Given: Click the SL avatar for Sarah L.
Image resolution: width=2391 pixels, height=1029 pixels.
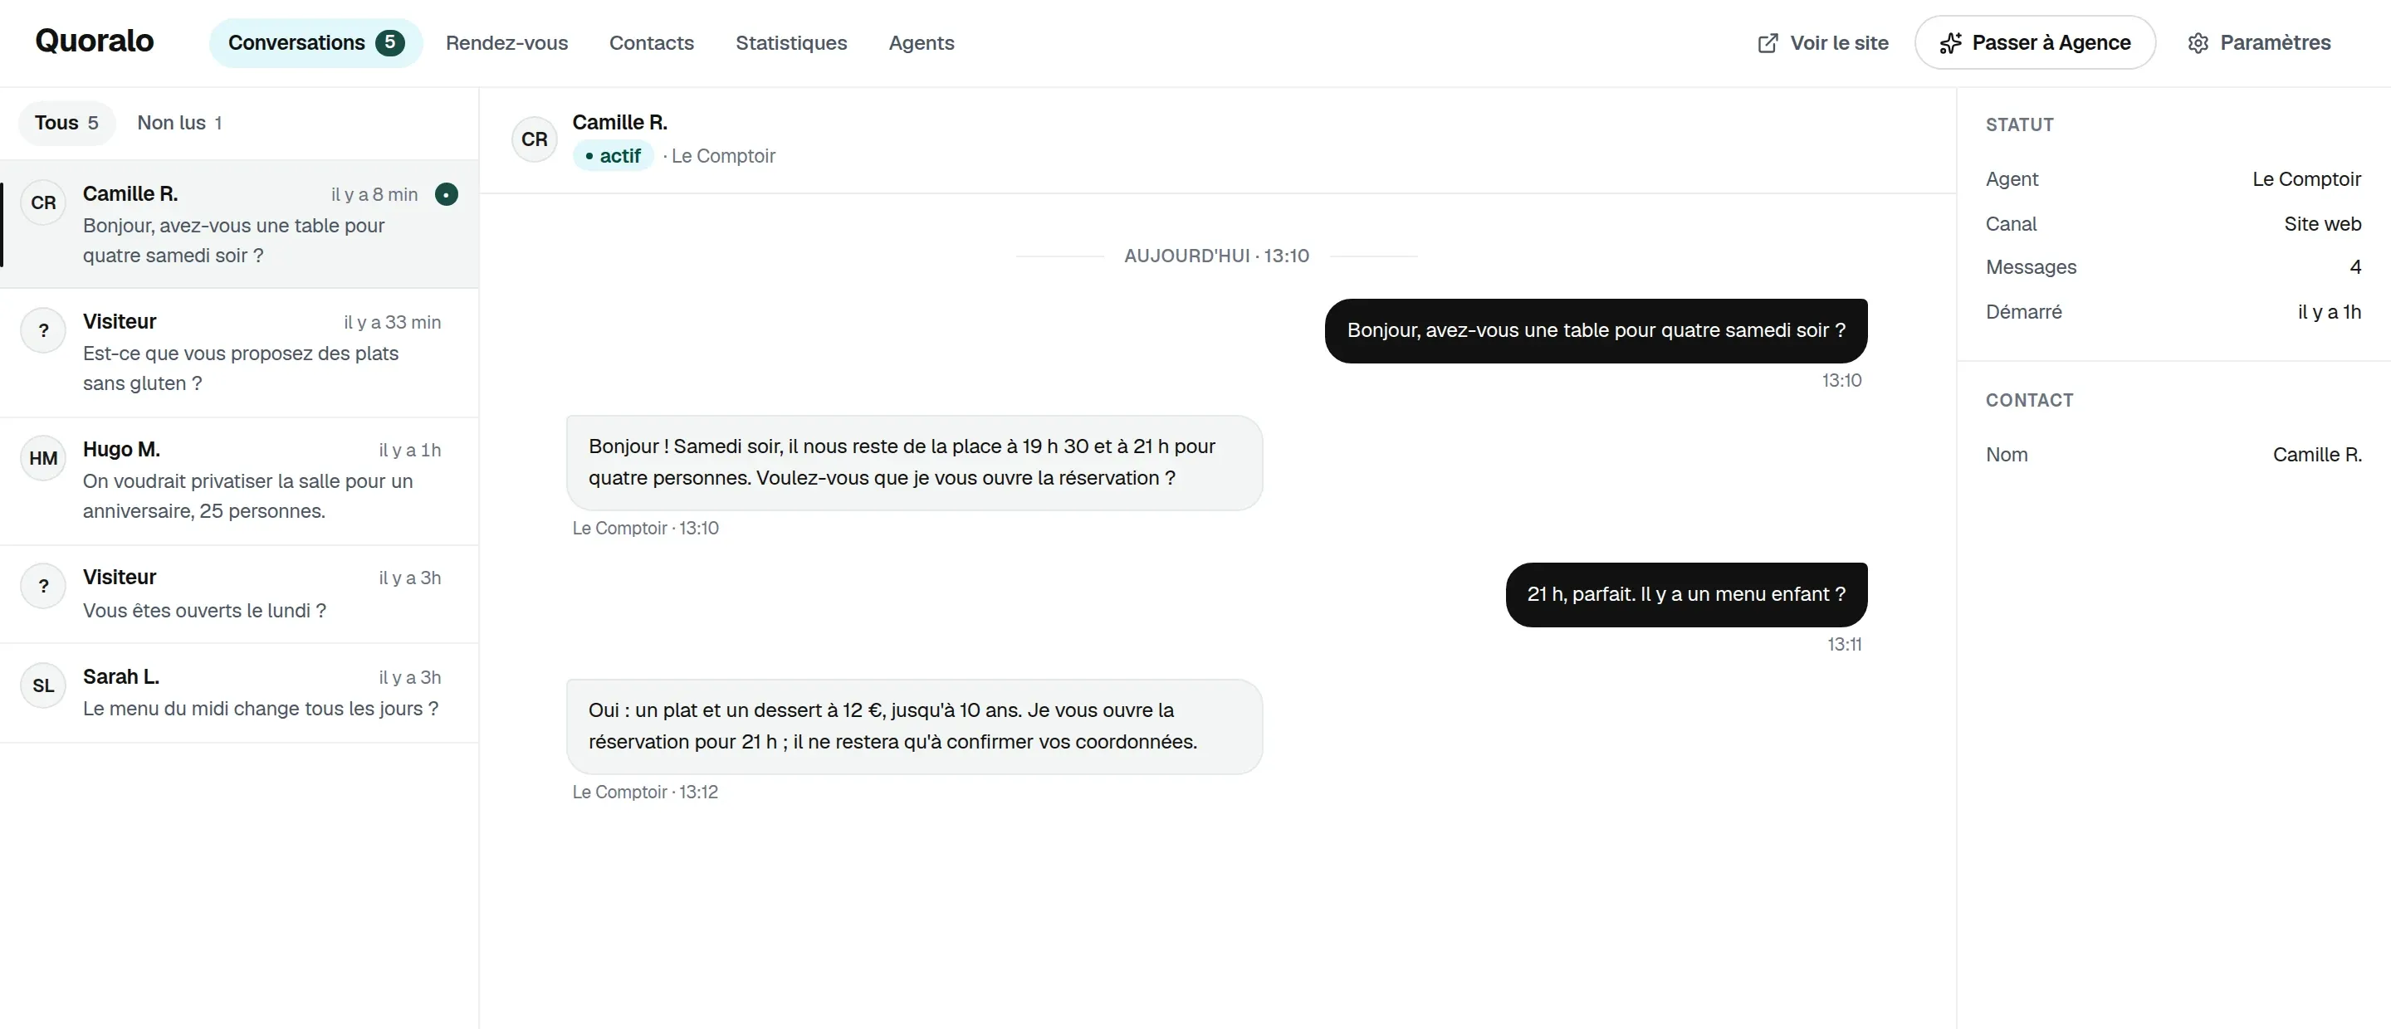Looking at the screenshot, I should coord(44,685).
